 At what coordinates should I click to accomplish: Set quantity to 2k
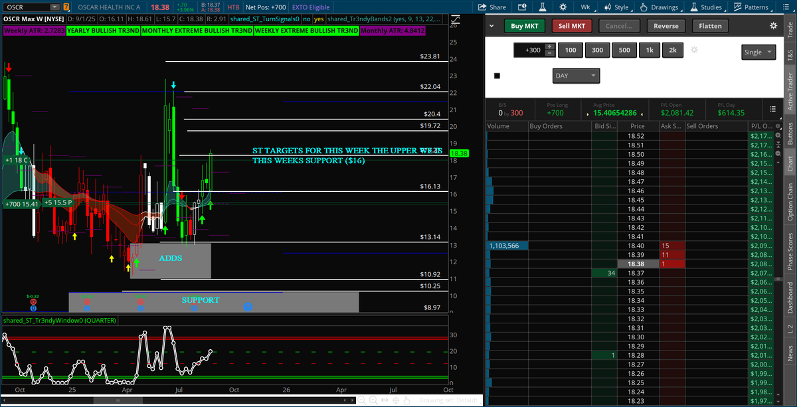click(673, 50)
